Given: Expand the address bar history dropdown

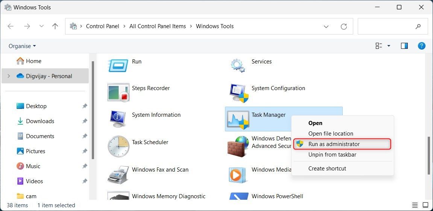Looking at the screenshot, I should click(x=326, y=26).
